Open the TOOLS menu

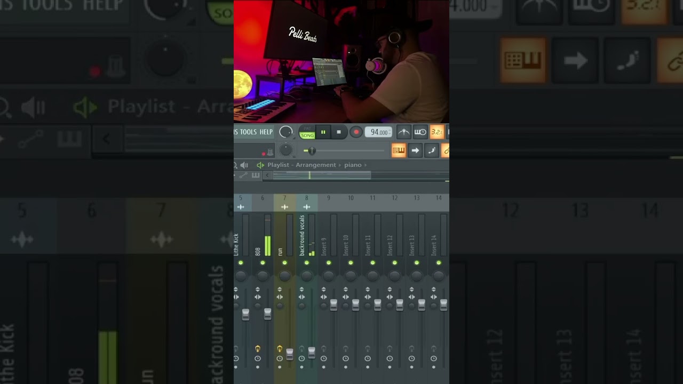click(249, 132)
